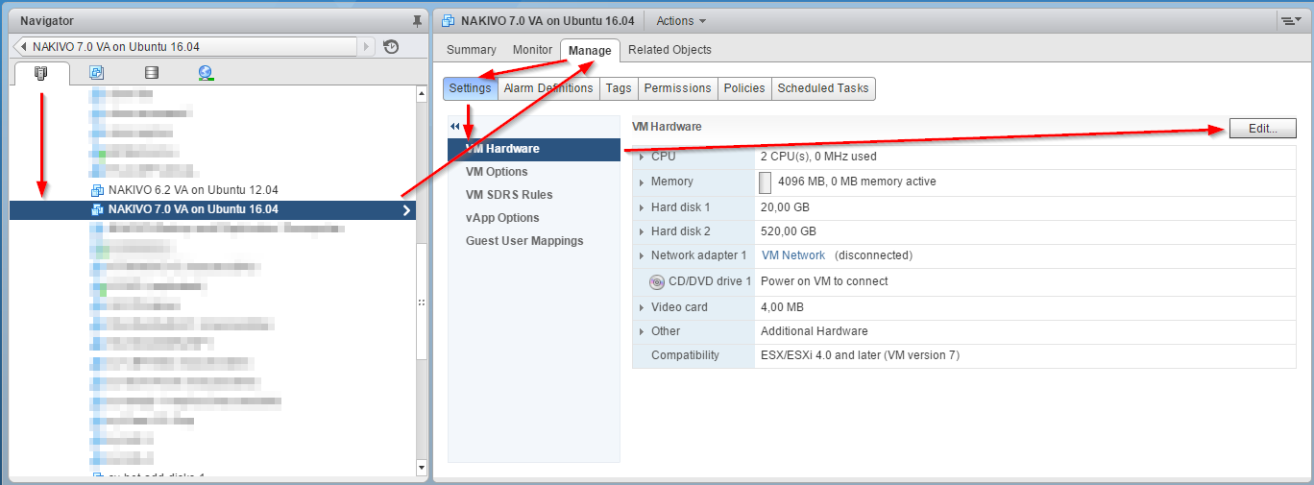The image size is (1314, 485).
Task: Open the Storage inventory tab icon
Action: pos(151,73)
